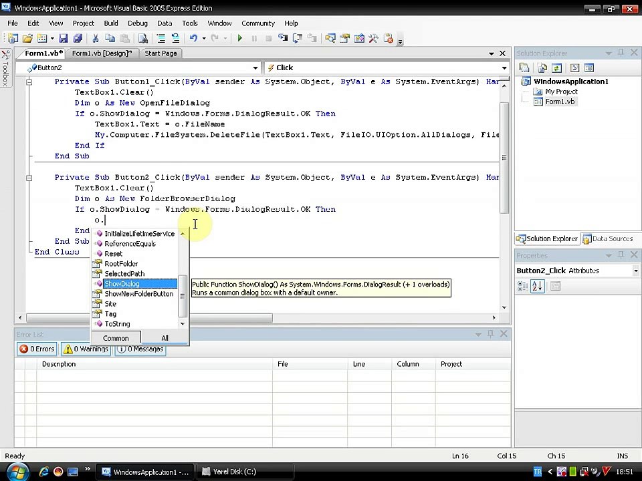Save the file with the floppy disk icon
642x481 pixels.
click(x=63, y=39)
